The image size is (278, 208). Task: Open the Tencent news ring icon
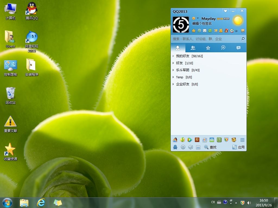pyautogui.click(x=232, y=31)
